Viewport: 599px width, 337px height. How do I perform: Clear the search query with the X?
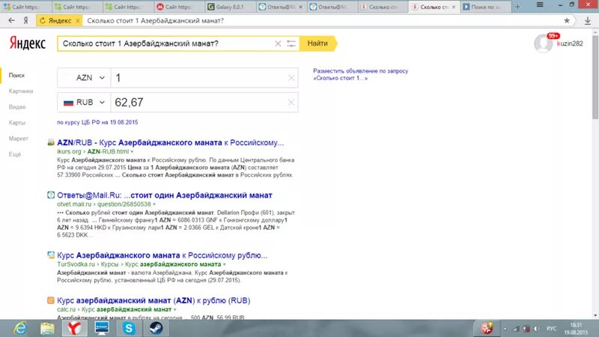(x=278, y=43)
